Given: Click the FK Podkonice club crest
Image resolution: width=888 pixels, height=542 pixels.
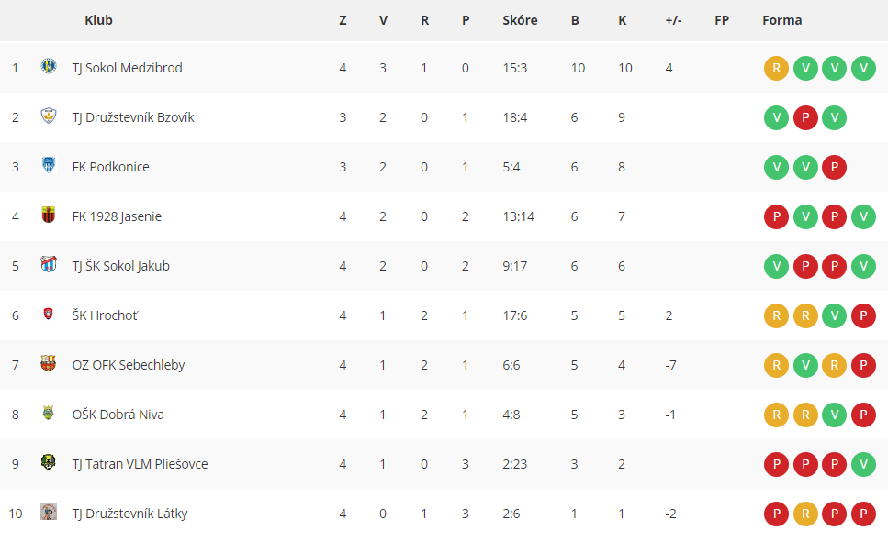Looking at the screenshot, I should pyautogui.click(x=49, y=165).
